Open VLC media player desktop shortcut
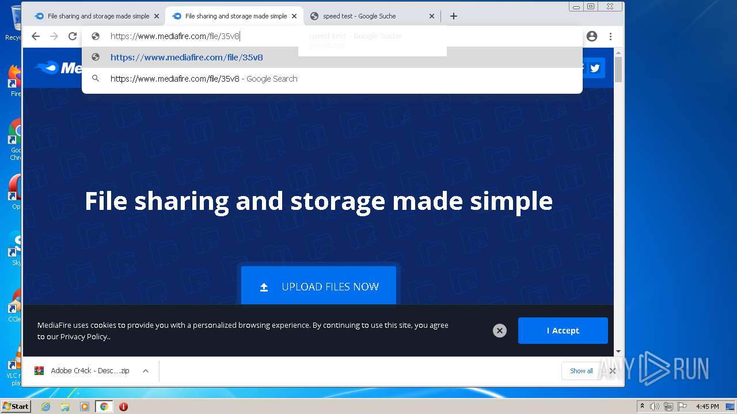737x414 pixels. [15, 364]
